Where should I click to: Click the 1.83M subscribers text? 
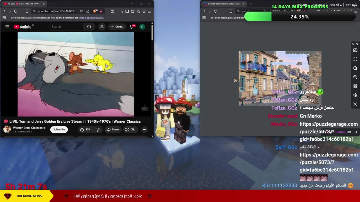[22, 132]
